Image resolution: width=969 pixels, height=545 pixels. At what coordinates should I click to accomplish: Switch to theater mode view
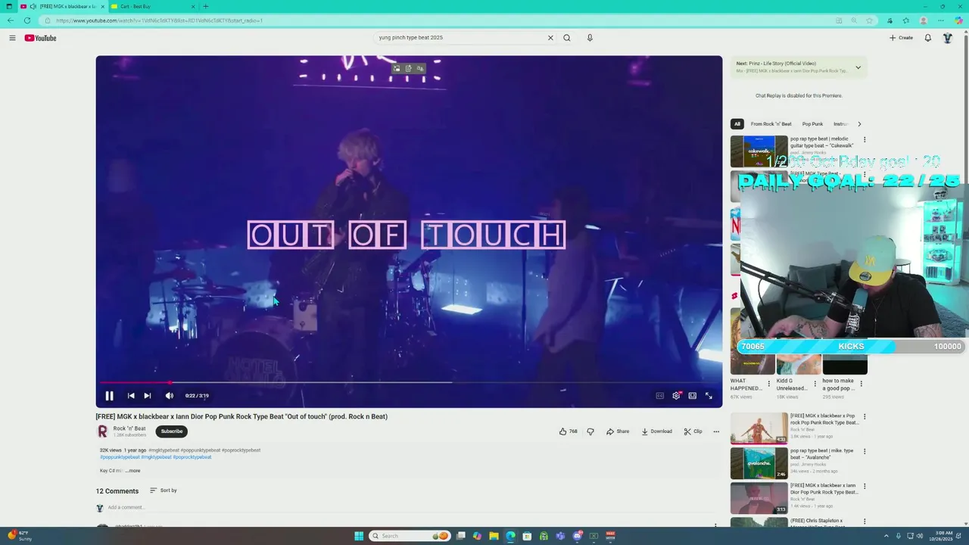tap(693, 396)
